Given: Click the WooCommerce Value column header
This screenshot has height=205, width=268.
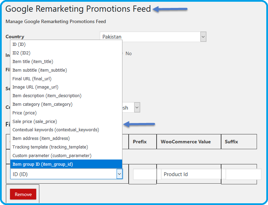Looking at the screenshot, I should click(x=186, y=142).
